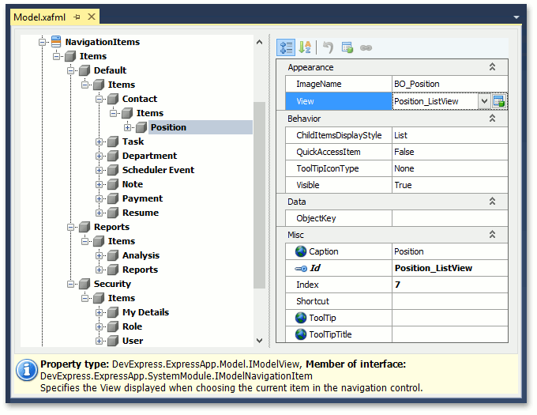
Task: Expand the Task navigation node
Action: [x=99, y=141]
